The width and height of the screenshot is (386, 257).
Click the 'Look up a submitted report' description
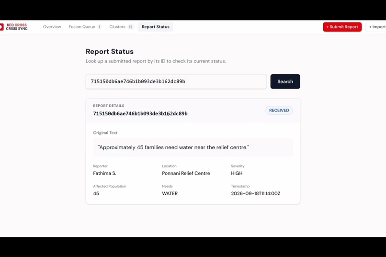tap(156, 61)
